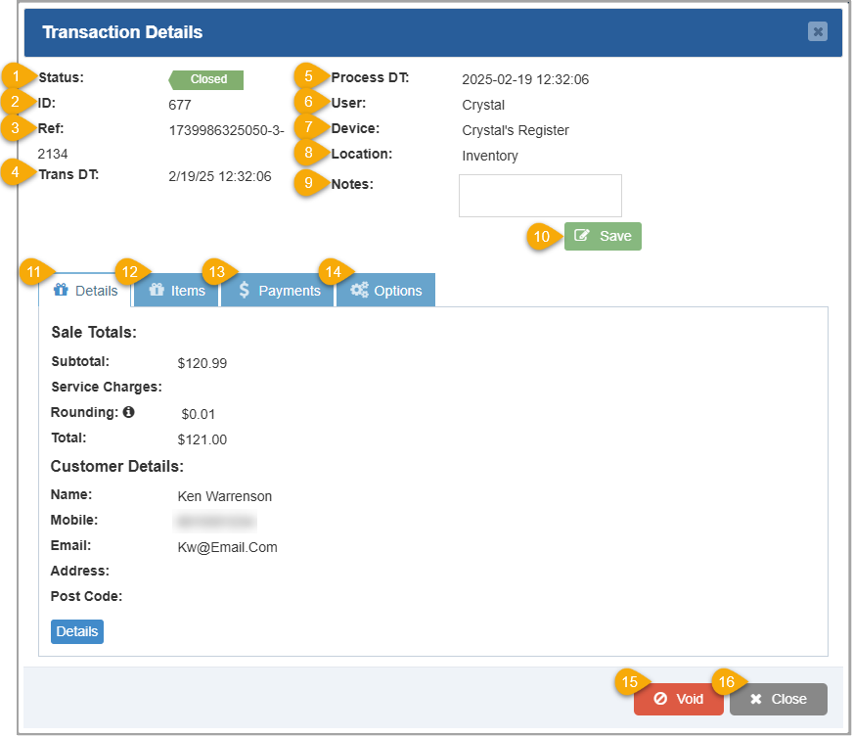
Task: Click the gift icon on the Details tab
Action: point(62,290)
